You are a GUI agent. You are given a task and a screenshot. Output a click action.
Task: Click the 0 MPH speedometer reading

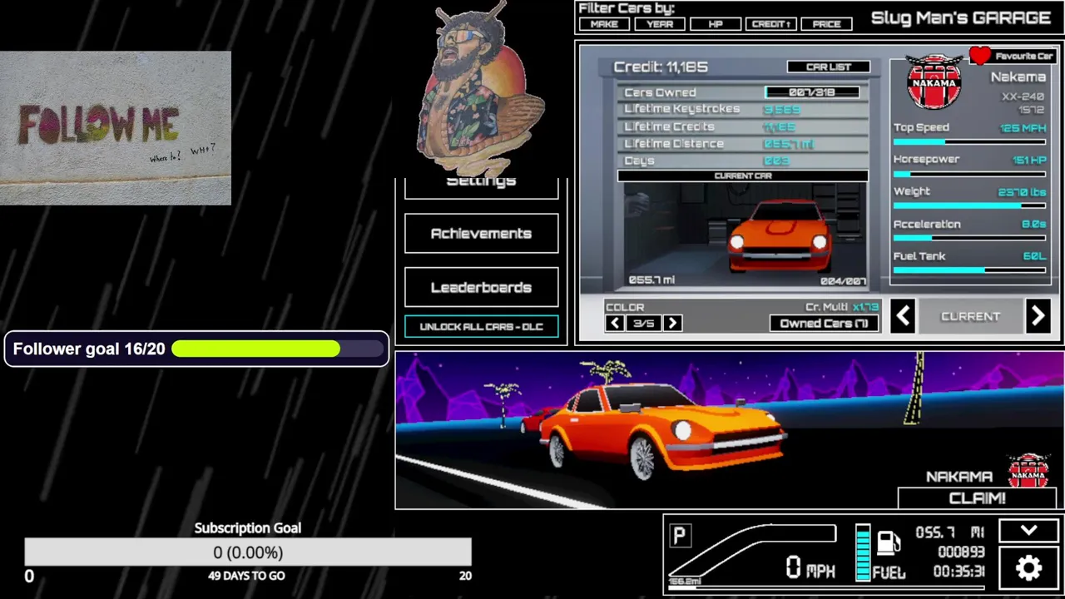(x=810, y=568)
